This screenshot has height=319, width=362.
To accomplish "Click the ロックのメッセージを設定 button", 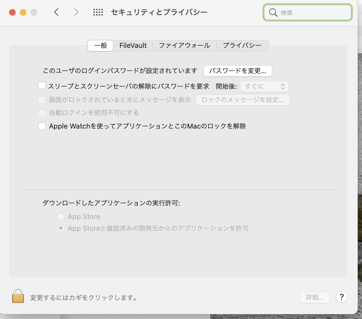I will [243, 100].
